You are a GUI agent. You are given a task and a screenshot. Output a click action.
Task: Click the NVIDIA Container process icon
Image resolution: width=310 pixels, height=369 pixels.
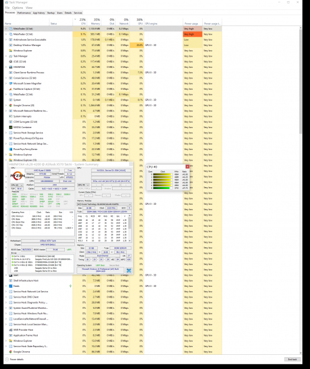pos(11,128)
